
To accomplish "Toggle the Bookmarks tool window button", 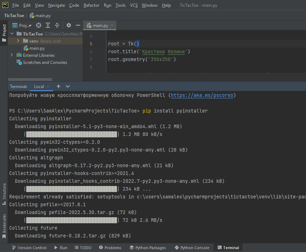I will click(x=4, y=226).
